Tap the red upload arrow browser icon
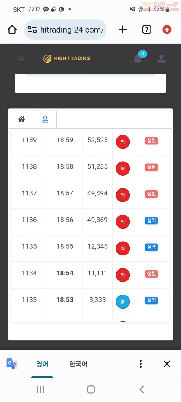 (x=167, y=30)
